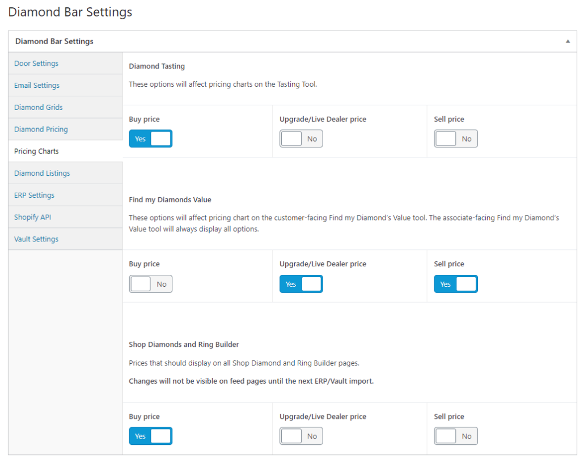Switch to Shopify API tab
This screenshot has height=463, width=584.
tap(33, 217)
